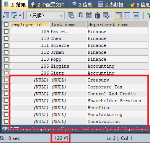Click the Ln 31, Col 1 indicator
The height and width of the screenshot is (143, 150).
tap(119, 138)
